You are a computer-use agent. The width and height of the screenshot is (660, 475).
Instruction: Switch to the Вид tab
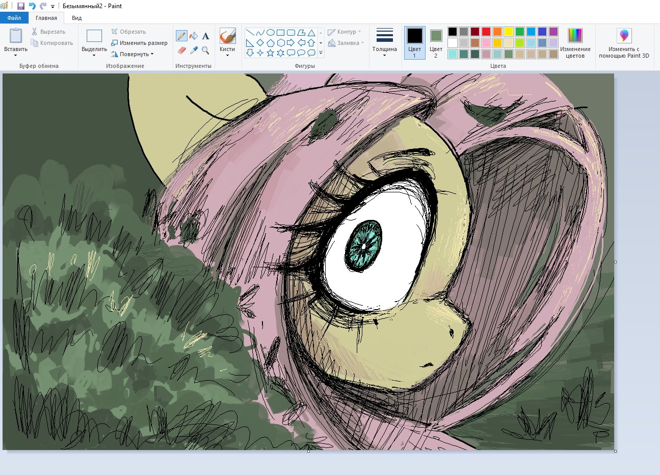(77, 18)
